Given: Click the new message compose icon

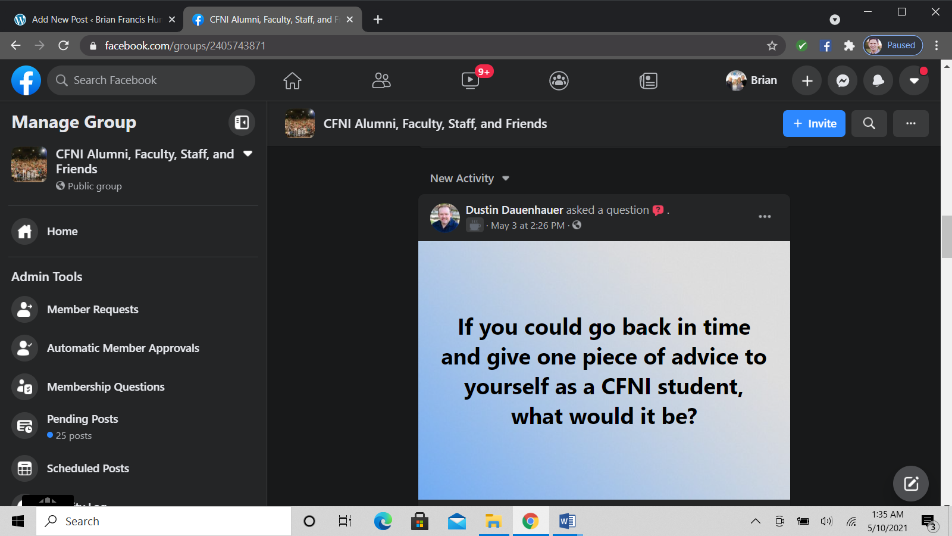Looking at the screenshot, I should click(x=910, y=483).
